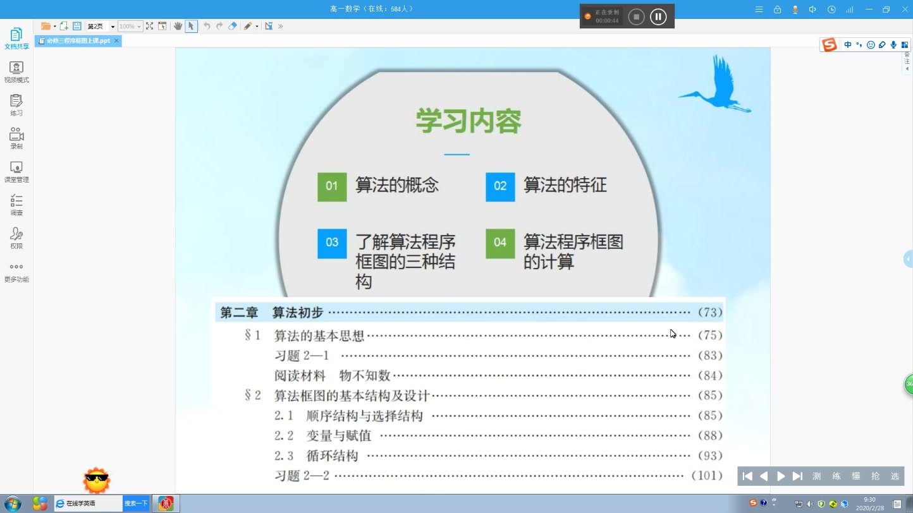Switch to 视频模式 video mode
The image size is (913, 513).
16,71
